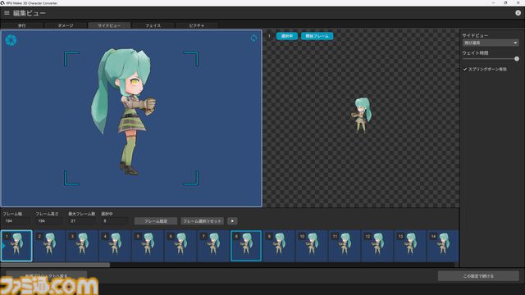Open the フェイス tab

(153, 25)
